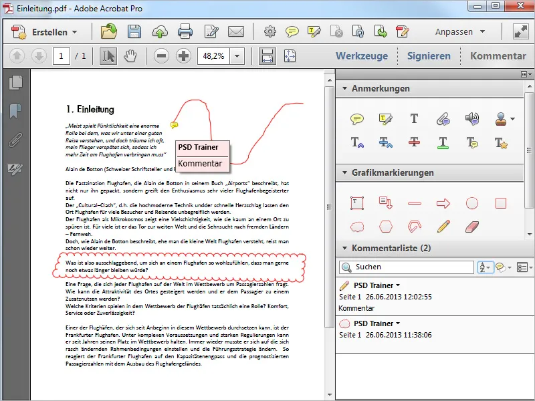The width and height of the screenshot is (535, 401).
Task: Send file by email envelope icon
Action: click(x=236, y=31)
